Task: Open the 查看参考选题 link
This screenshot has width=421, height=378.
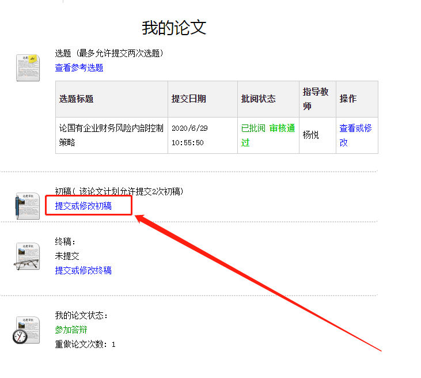Action: [79, 67]
